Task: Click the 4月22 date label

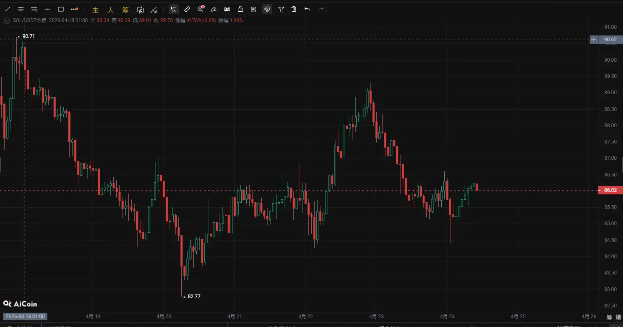Action: [x=305, y=316]
